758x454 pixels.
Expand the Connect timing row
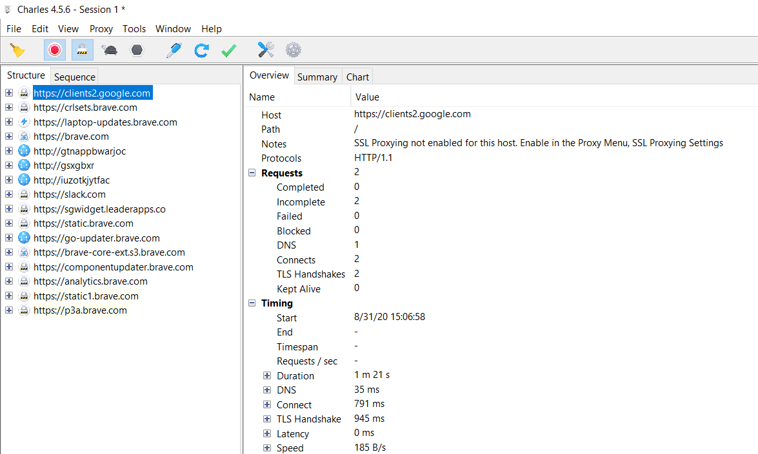coord(267,404)
